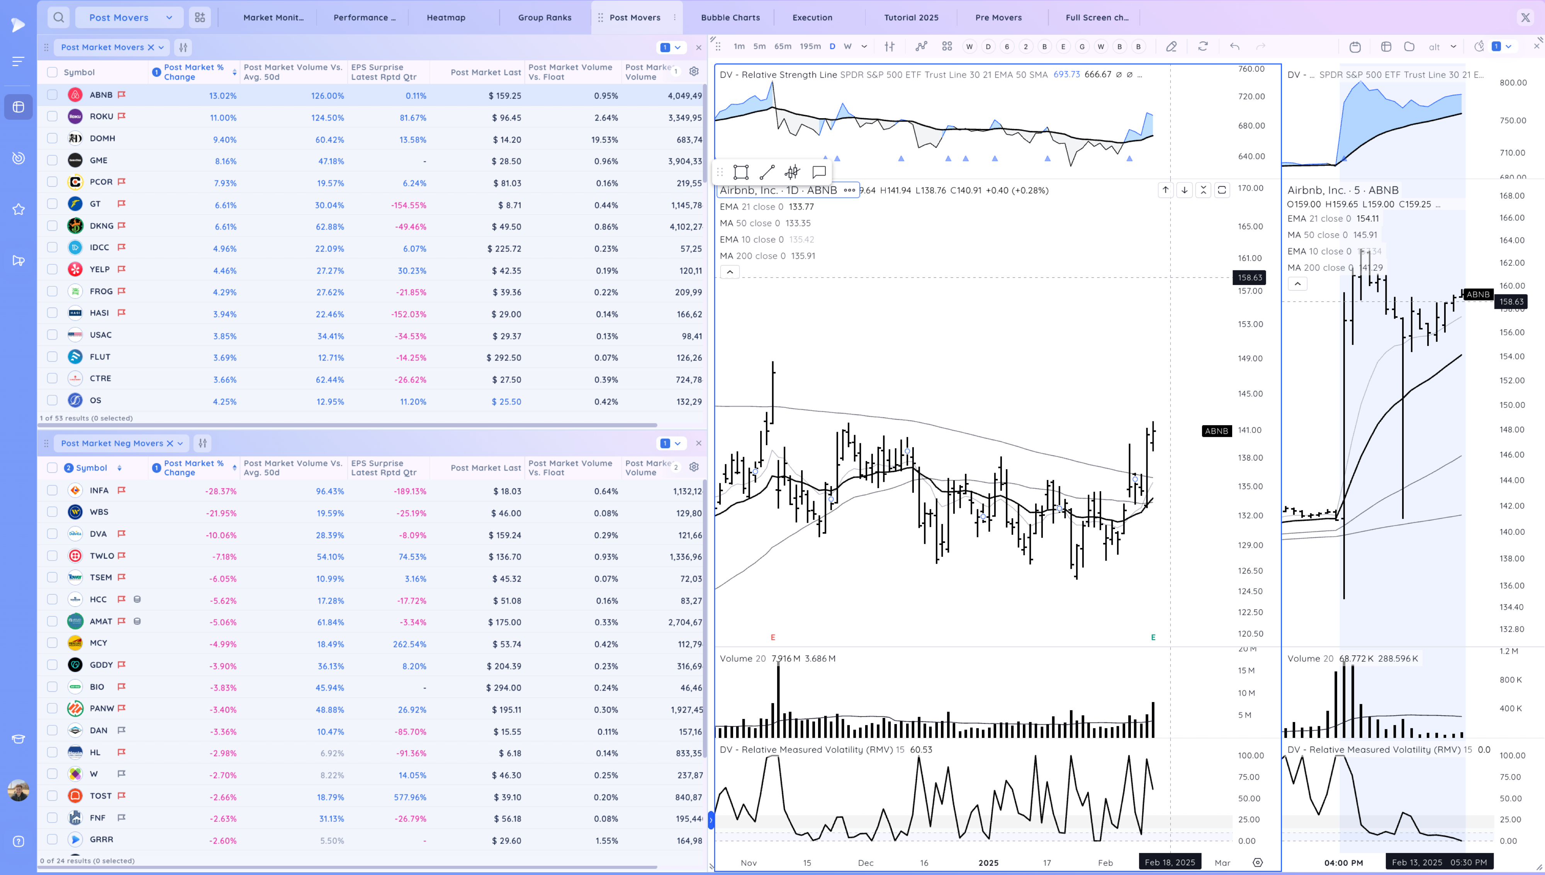Click the undo arrow in chart toolbar
Viewport: 1545px width, 875px height.
tap(1234, 46)
